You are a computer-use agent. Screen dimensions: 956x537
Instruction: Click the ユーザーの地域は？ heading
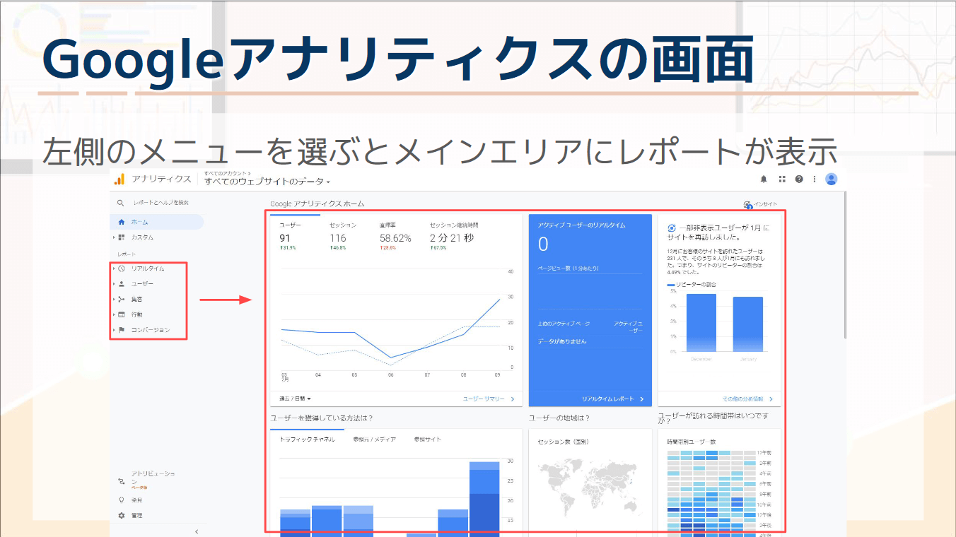coord(559,418)
